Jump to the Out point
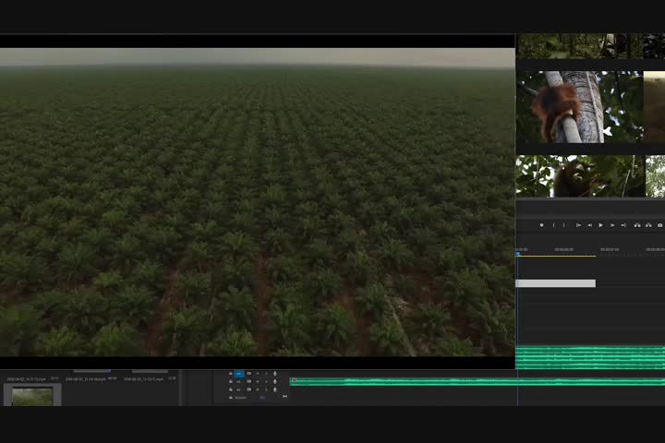Screen dimensions: 665x443 point(623,225)
